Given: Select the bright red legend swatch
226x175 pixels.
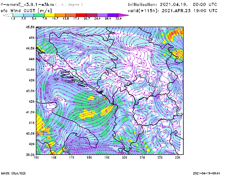Looking at the screenshot, I should (x=81, y=15).
